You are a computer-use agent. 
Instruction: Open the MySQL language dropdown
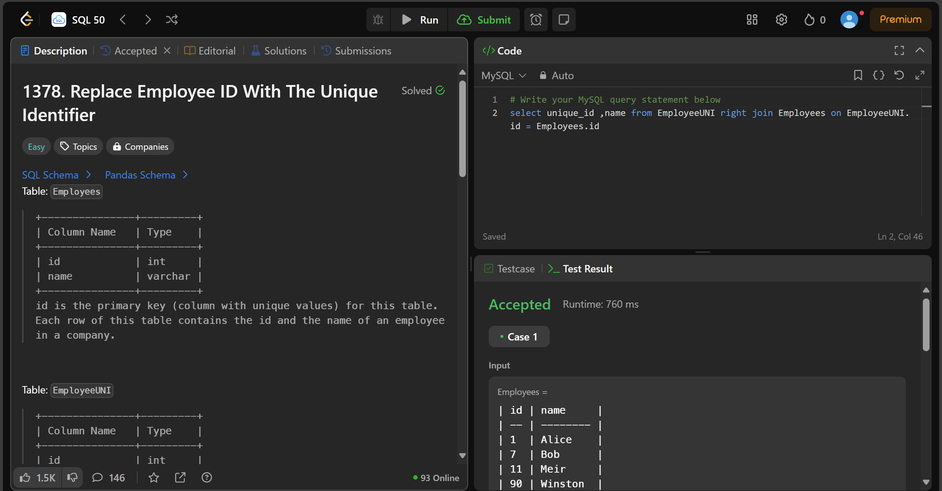[x=503, y=75]
